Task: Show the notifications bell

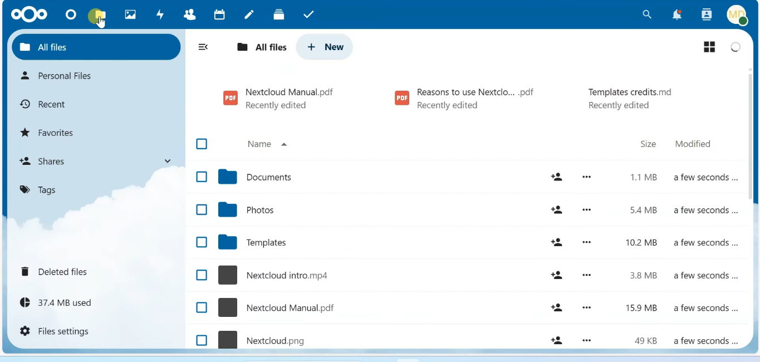Action: click(x=677, y=15)
